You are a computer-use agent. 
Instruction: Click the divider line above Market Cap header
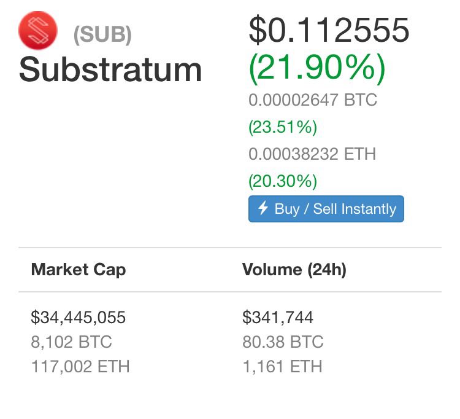coord(230,248)
